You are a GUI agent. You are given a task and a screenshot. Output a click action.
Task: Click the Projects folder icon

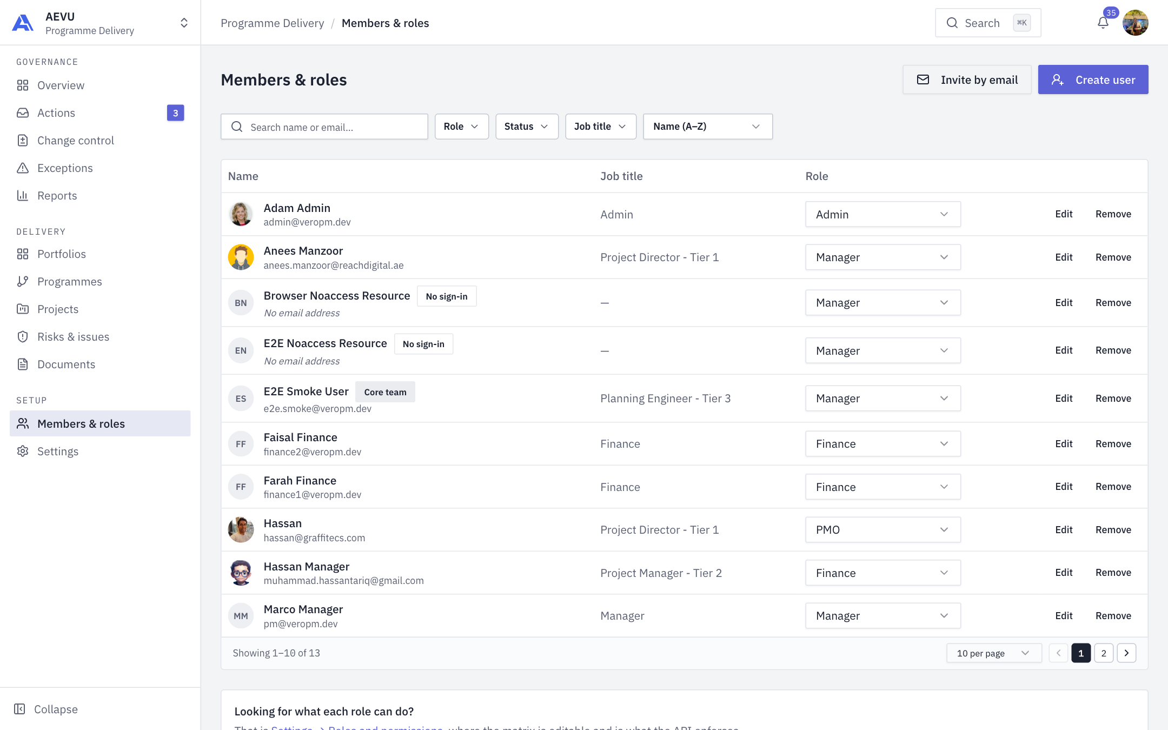click(x=23, y=309)
